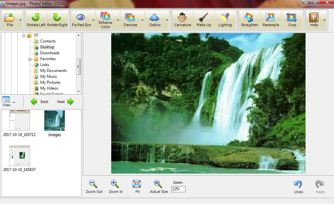Click the folder tree scrollbar thumb
This screenshot has height=204, width=334.
point(79,67)
